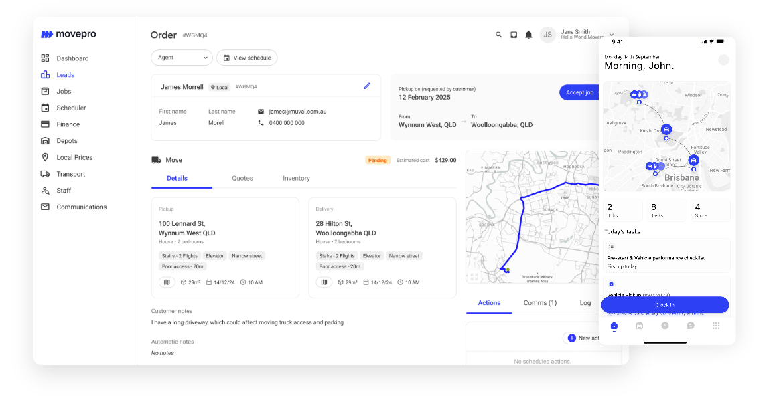Click the Local tag next to James Morrell
Image resolution: width=779 pixels, height=418 pixels.
coord(220,87)
